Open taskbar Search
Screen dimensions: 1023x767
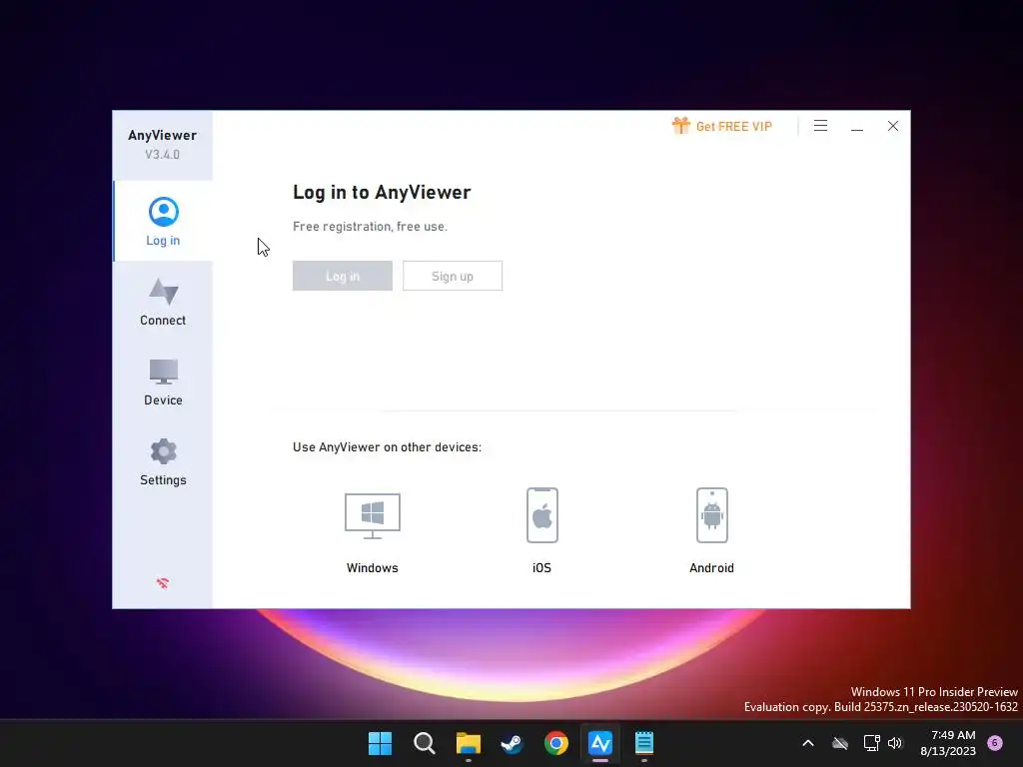(x=425, y=743)
